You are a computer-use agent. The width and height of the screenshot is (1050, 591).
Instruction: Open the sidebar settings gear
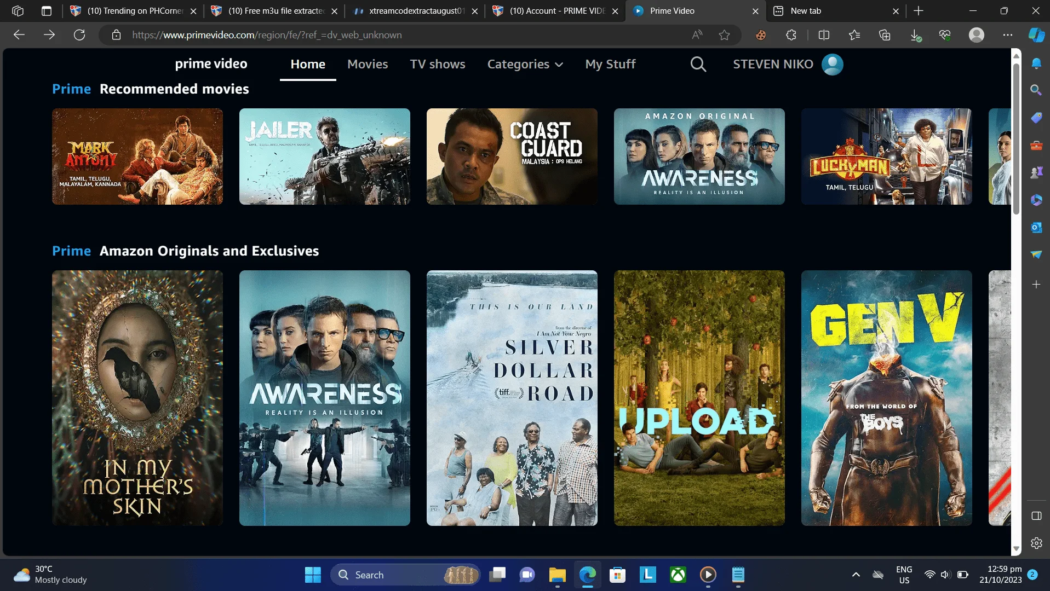pos(1036,543)
